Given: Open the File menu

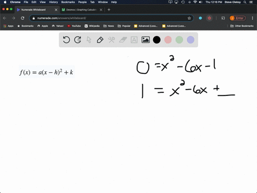Looking at the screenshot, I should [x=26, y=2].
